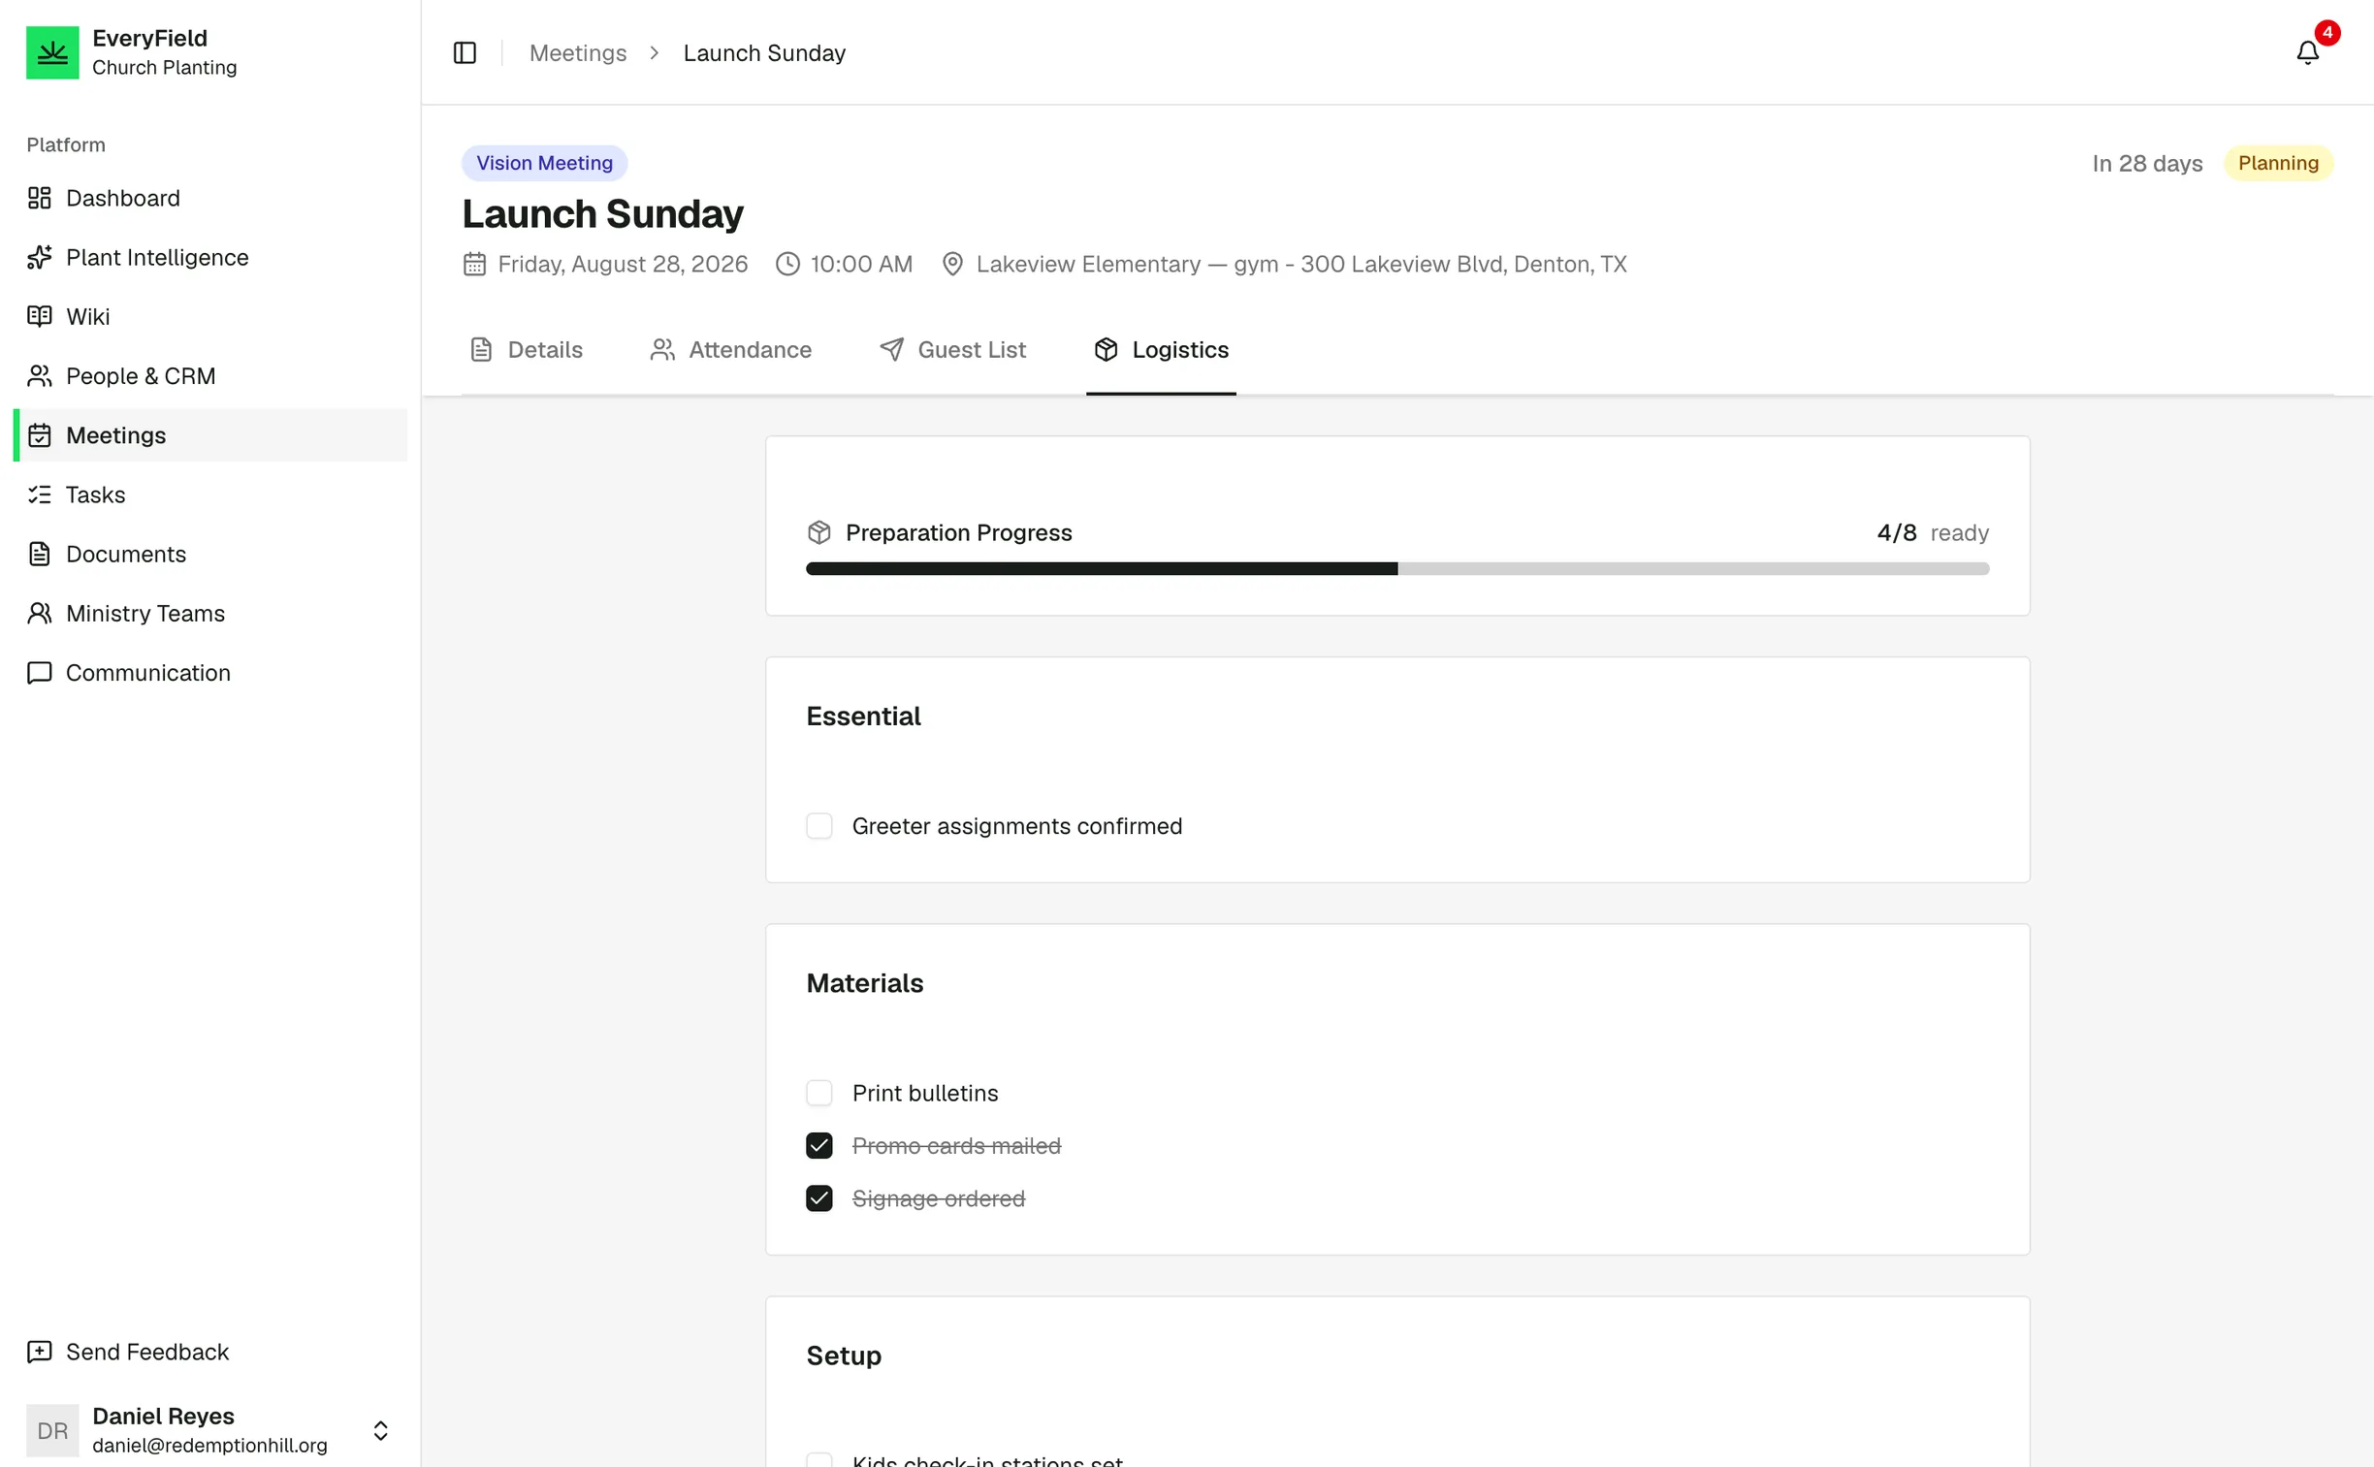Select the Logistics tab
2374x1467 pixels.
click(x=1161, y=349)
